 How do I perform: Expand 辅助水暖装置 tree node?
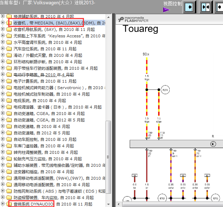pyautogui.click(x=3, y=165)
